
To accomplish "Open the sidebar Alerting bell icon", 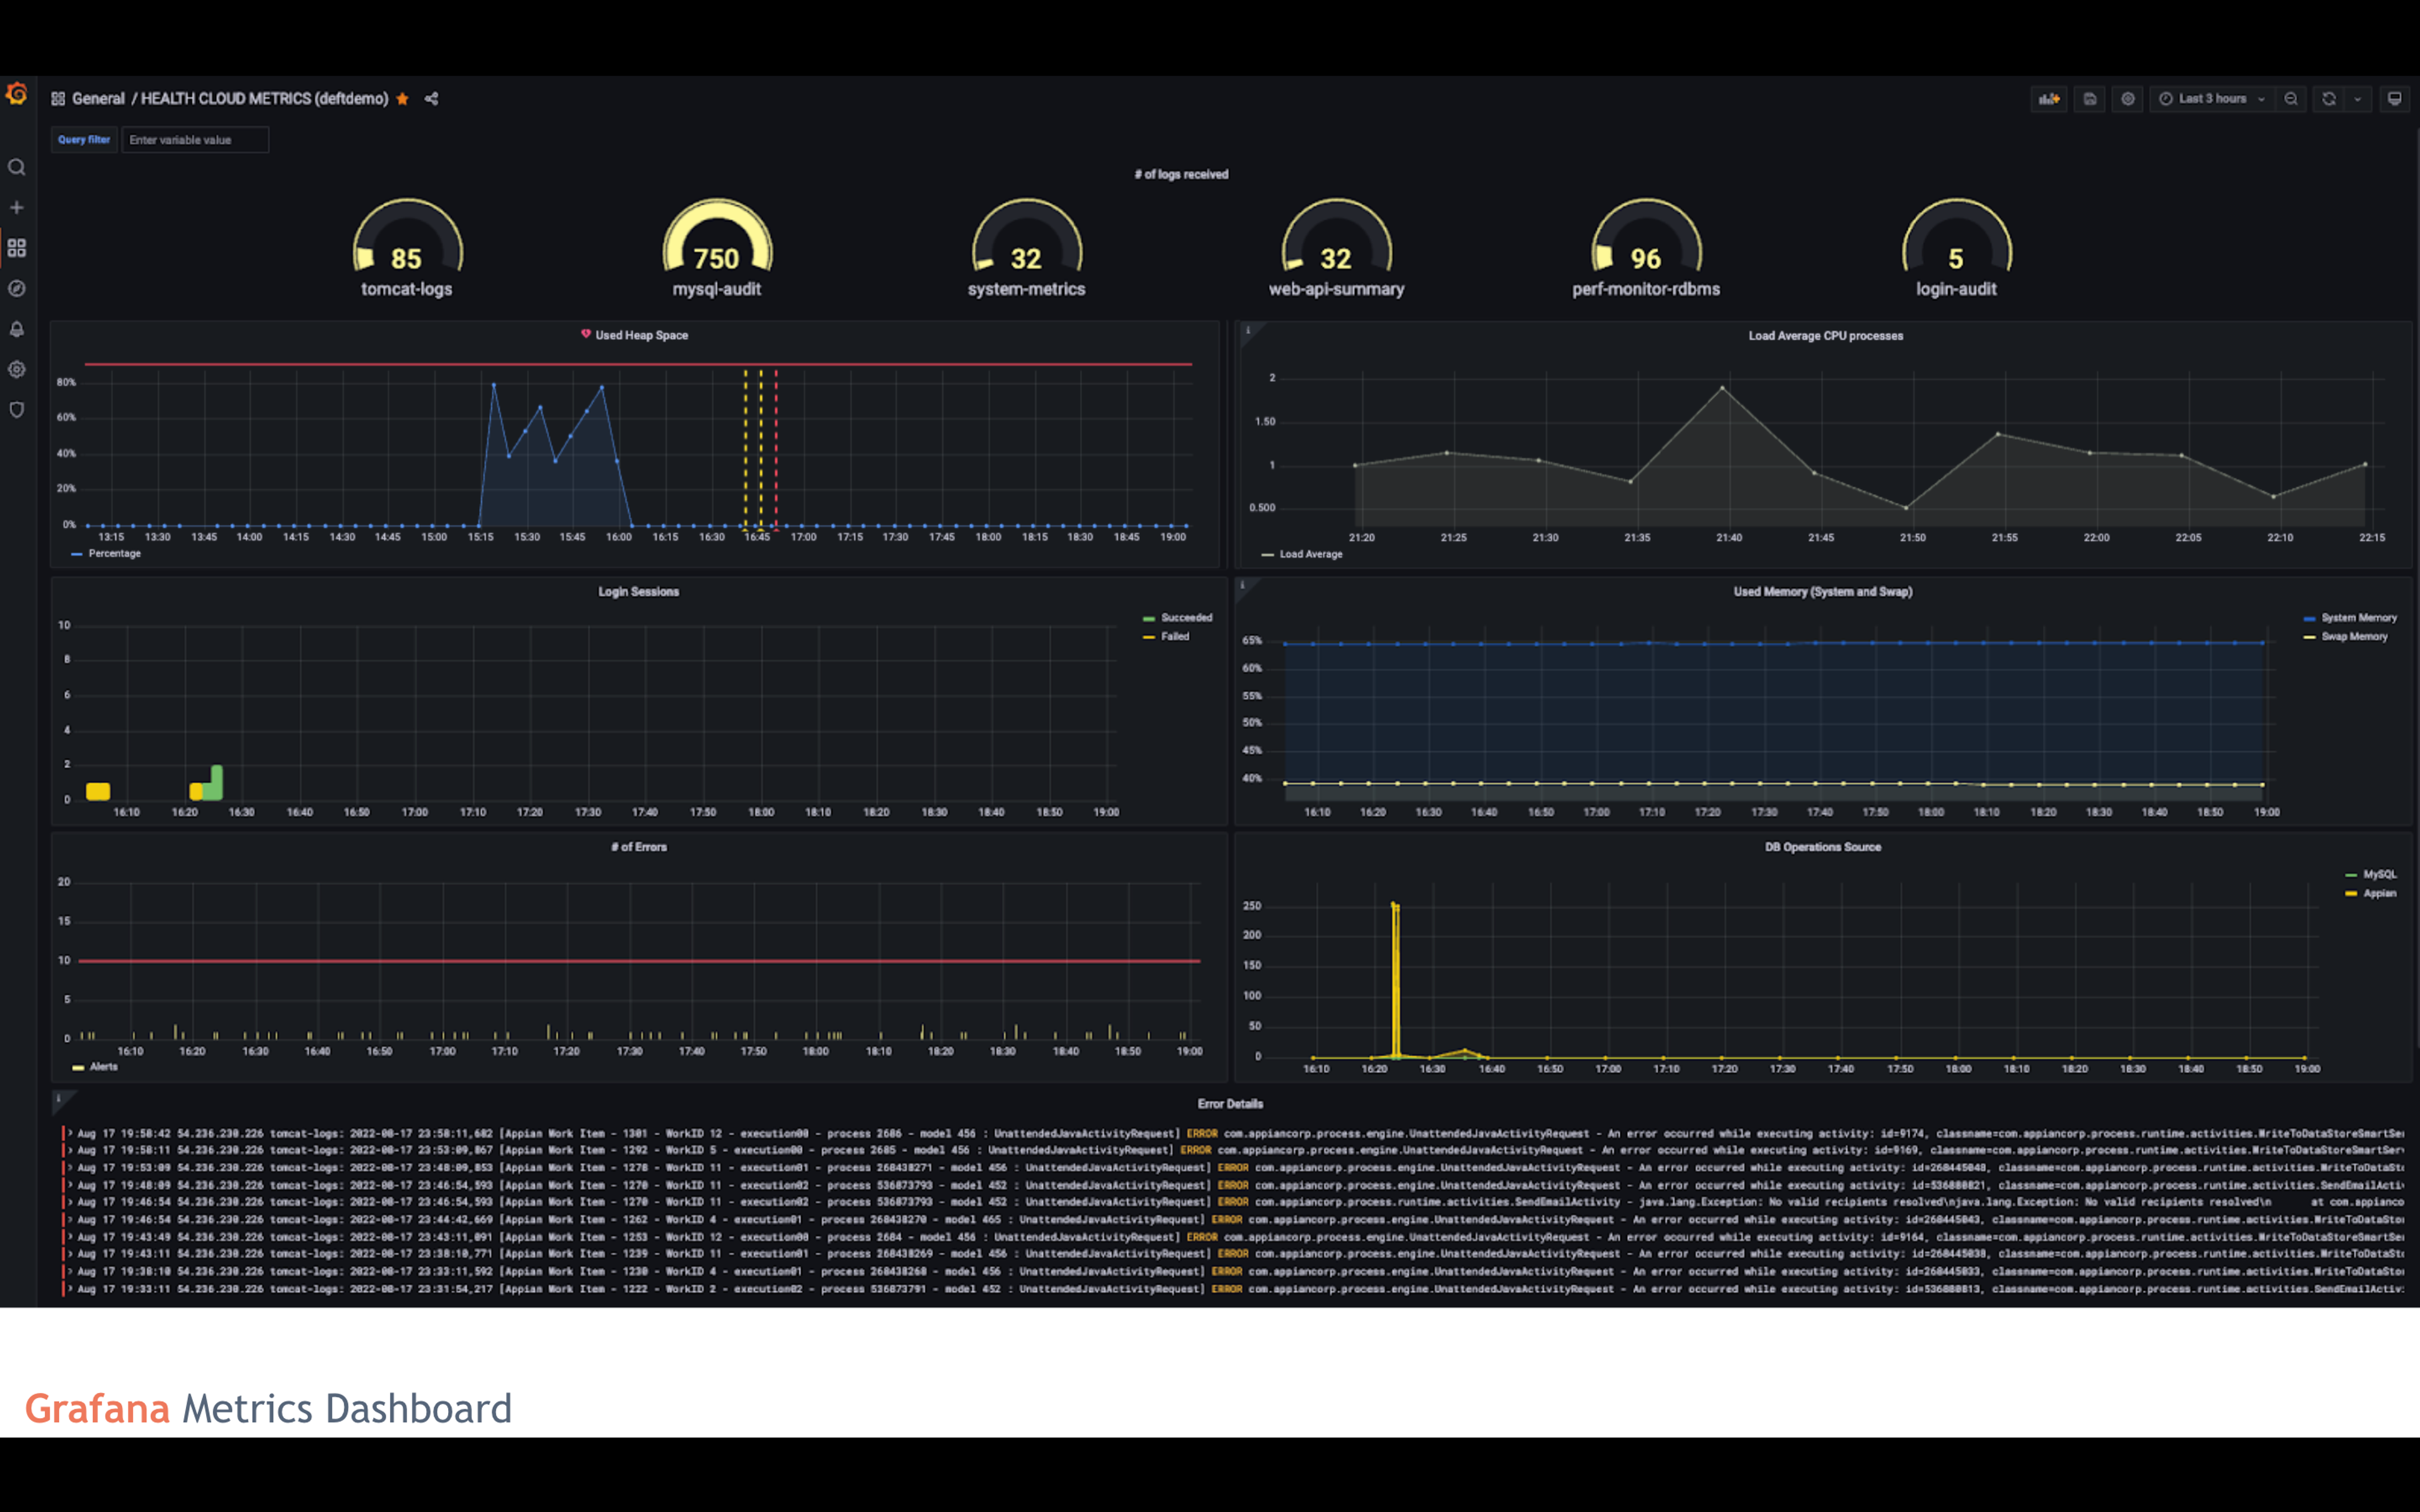I will pyautogui.click(x=17, y=329).
